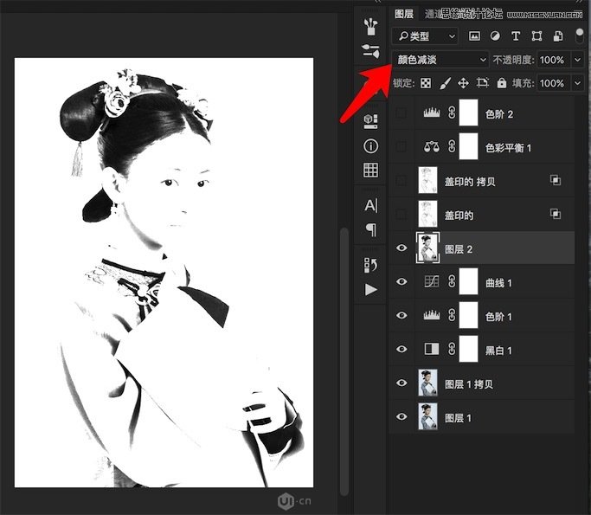Click the 图层 2 layer thumbnail
Image resolution: width=591 pixels, height=515 pixels.
427,248
